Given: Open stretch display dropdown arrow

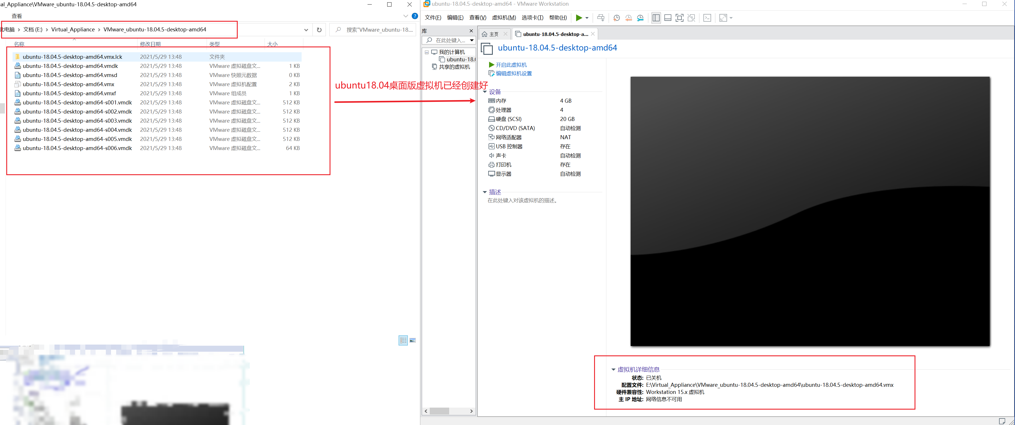Looking at the screenshot, I should coord(731,18).
